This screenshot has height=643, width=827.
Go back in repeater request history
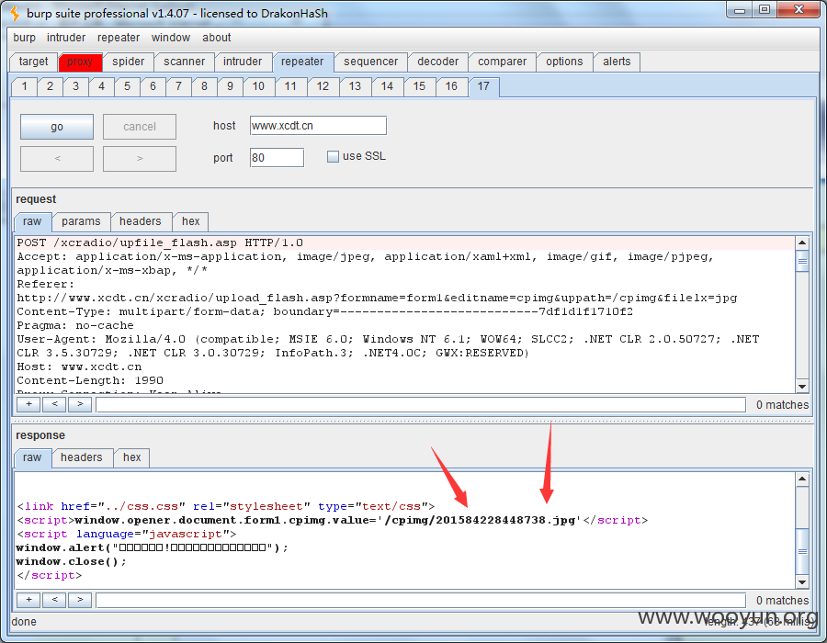57,159
